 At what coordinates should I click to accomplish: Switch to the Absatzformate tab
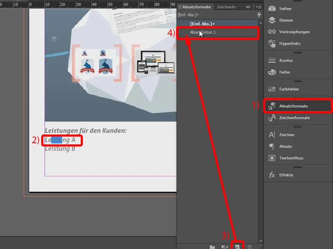(196, 7)
